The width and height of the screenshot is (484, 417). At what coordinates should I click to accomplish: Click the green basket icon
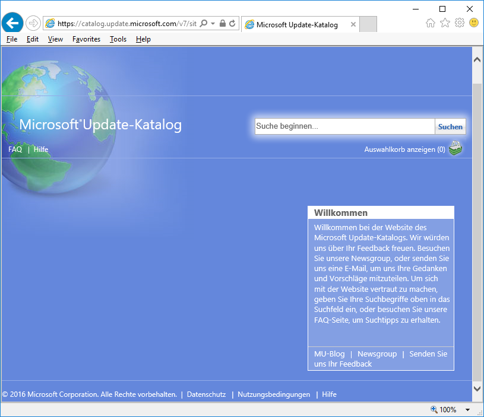(x=455, y=148)
